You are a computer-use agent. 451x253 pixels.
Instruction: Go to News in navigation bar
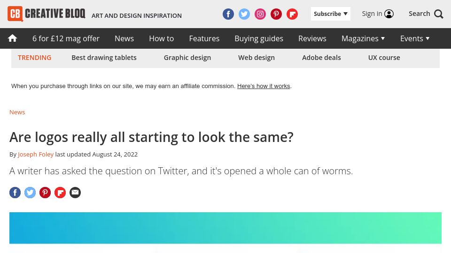pos(124,38)
